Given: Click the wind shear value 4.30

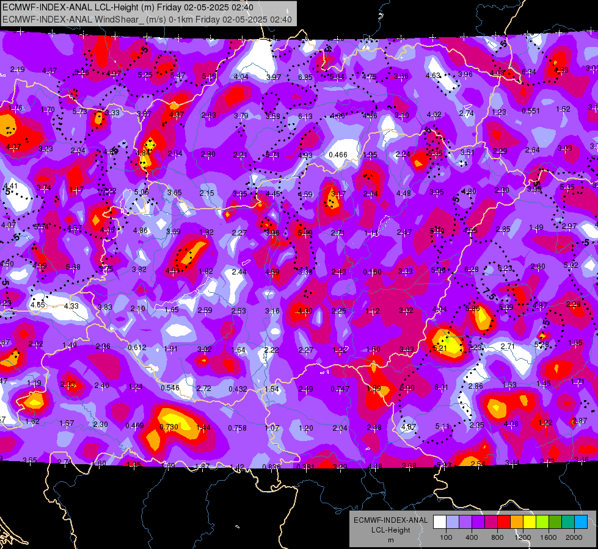Looking at the screenshot, I should point(305,311).
